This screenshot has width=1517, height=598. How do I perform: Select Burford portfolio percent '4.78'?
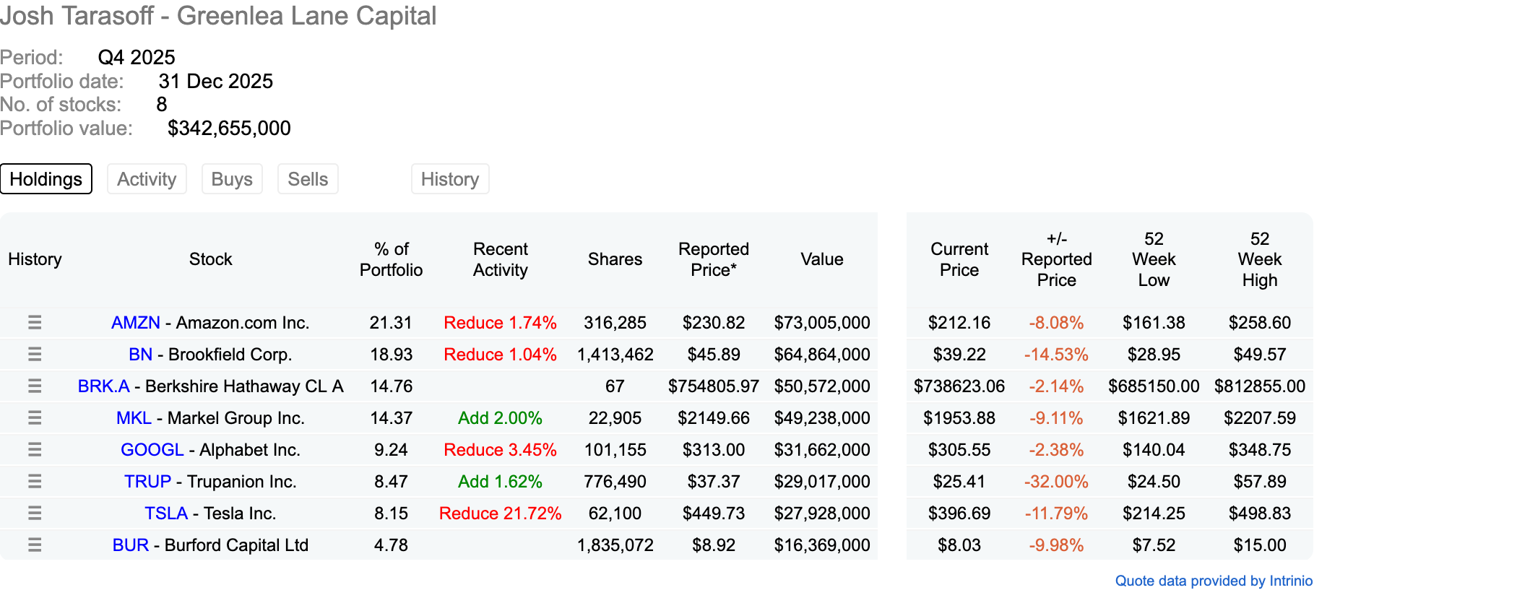click(391, 545)
